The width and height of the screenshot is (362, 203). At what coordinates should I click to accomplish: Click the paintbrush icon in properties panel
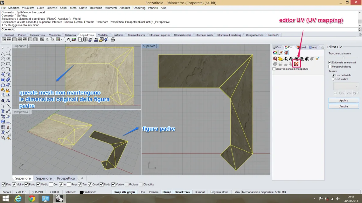pyautogui.click(x=317, y=59)
